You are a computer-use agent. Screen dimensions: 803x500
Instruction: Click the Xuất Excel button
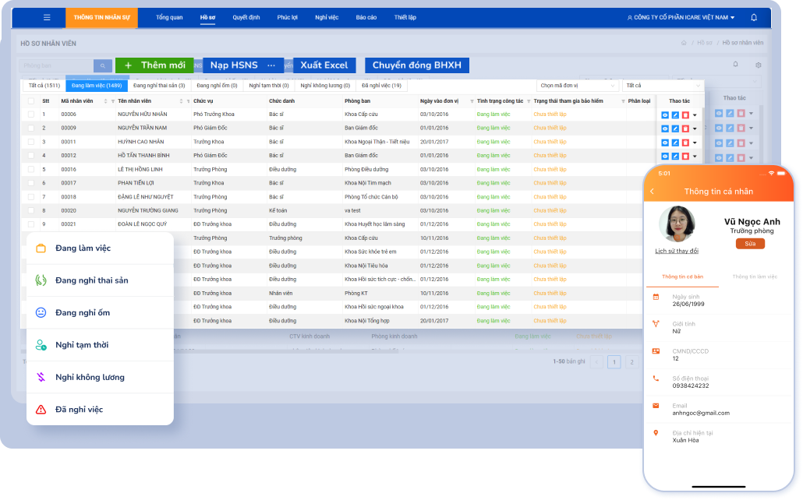coord(324,65)
